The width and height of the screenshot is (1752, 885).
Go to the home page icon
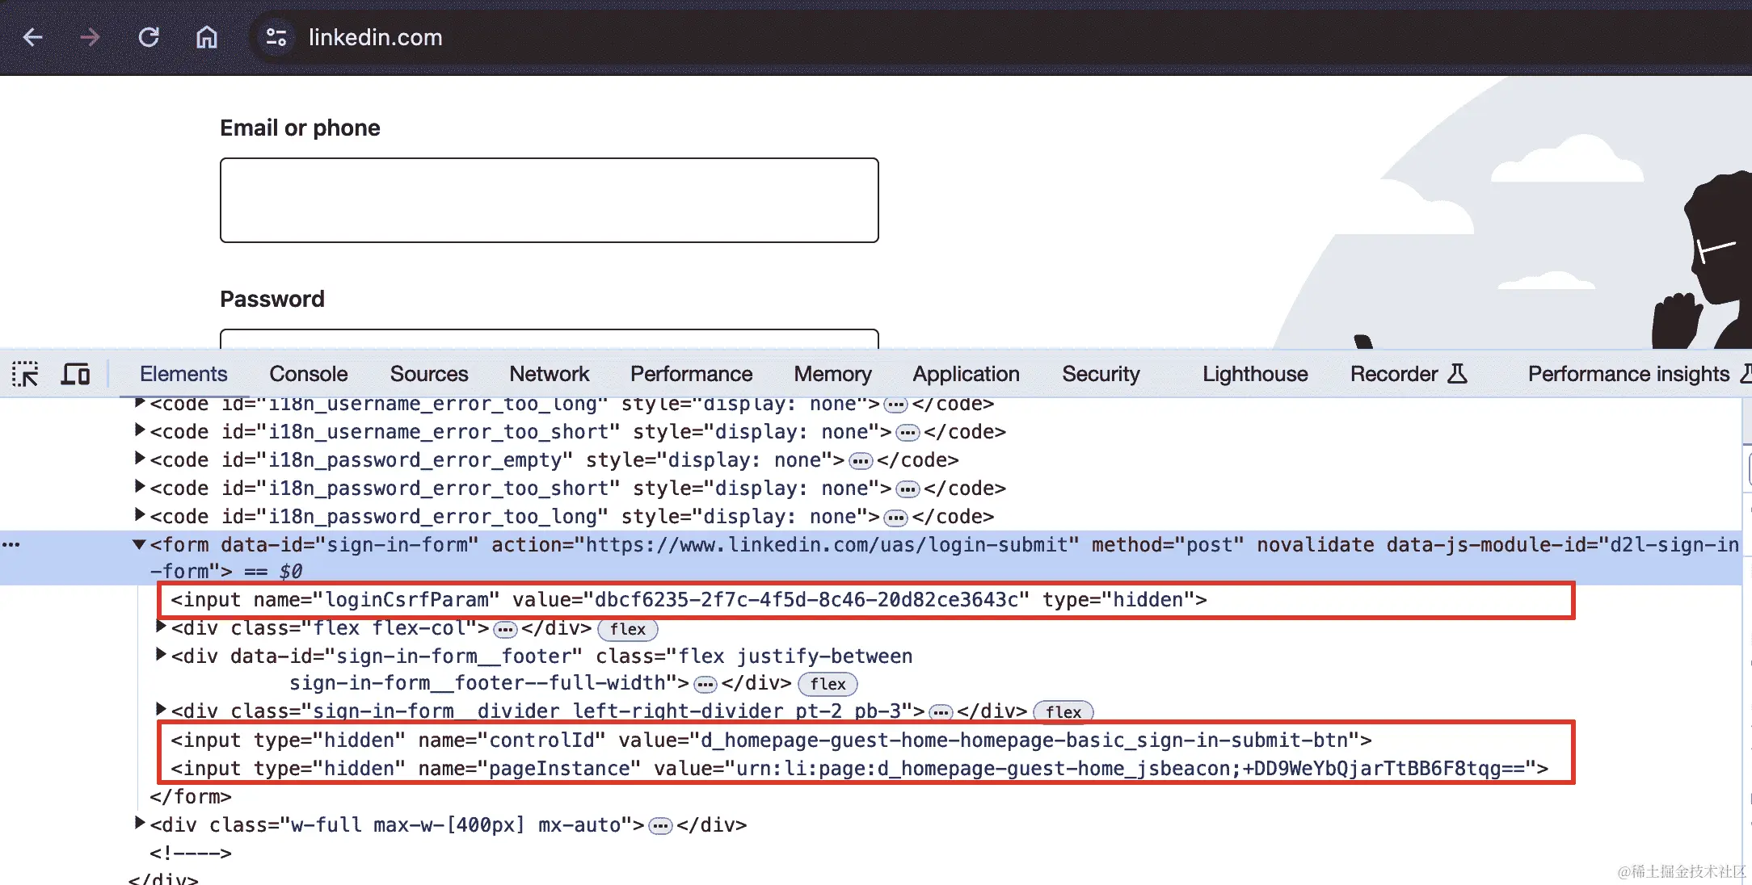[207, 37]
